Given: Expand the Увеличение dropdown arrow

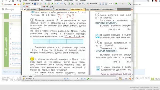Looking at the screenshot, I should [x=98, y=3].
